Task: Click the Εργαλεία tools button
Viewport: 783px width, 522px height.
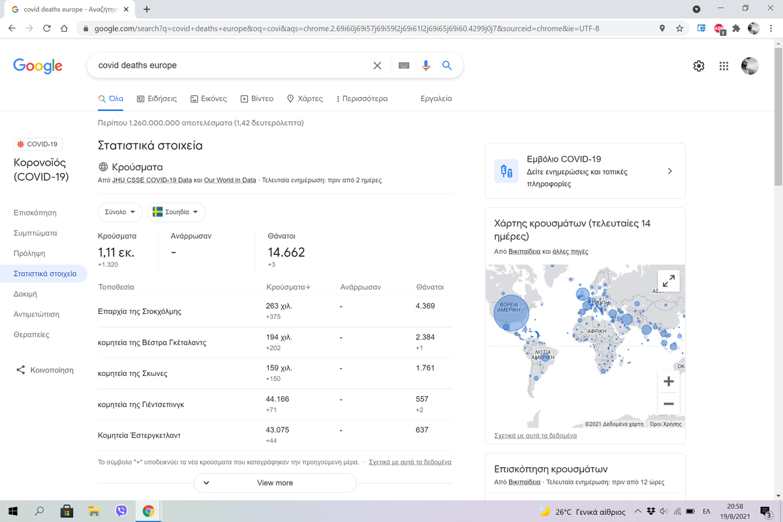Action: pyautogui.click(x=437, y=99)
